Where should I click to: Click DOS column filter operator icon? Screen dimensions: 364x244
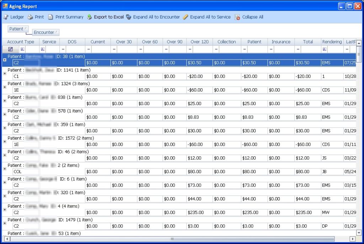coord(63,49)
